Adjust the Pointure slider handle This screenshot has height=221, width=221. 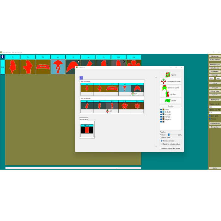(x=169, y=135)
